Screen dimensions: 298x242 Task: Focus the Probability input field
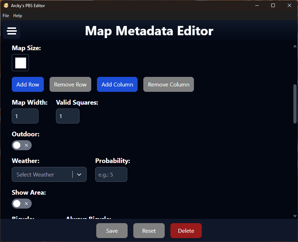click(111, 174)
